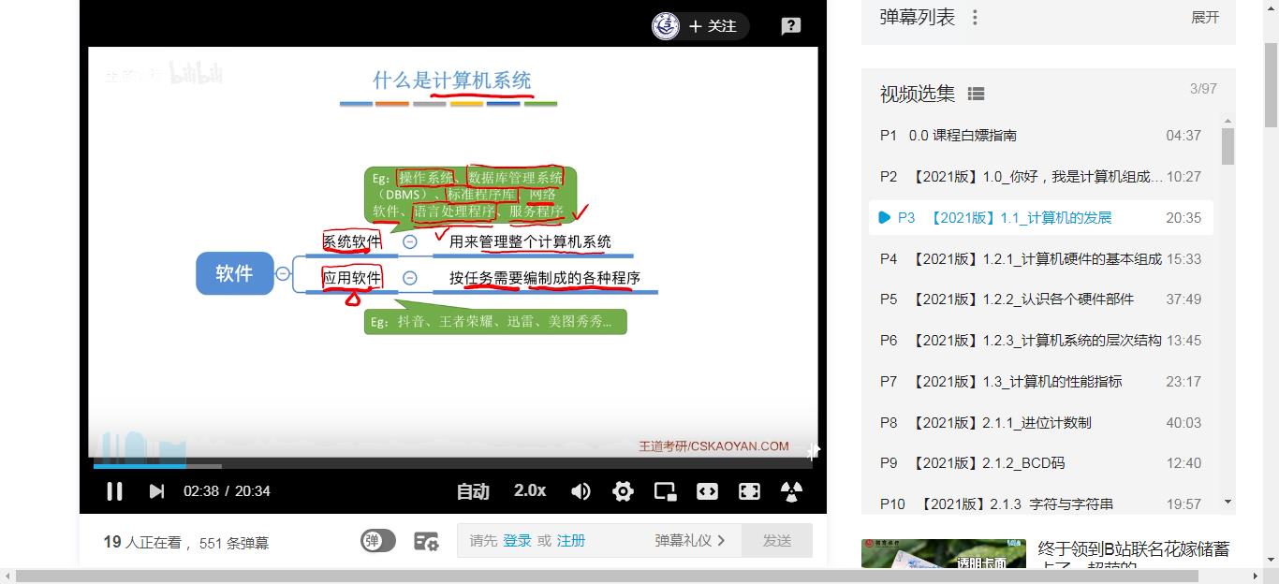
Task: Click the 02:38 / 20:34 time display
Action: (x=227, y=491)
